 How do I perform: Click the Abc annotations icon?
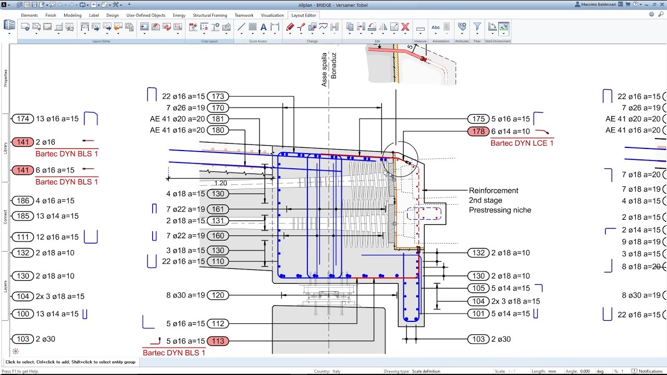pos(436,27)
